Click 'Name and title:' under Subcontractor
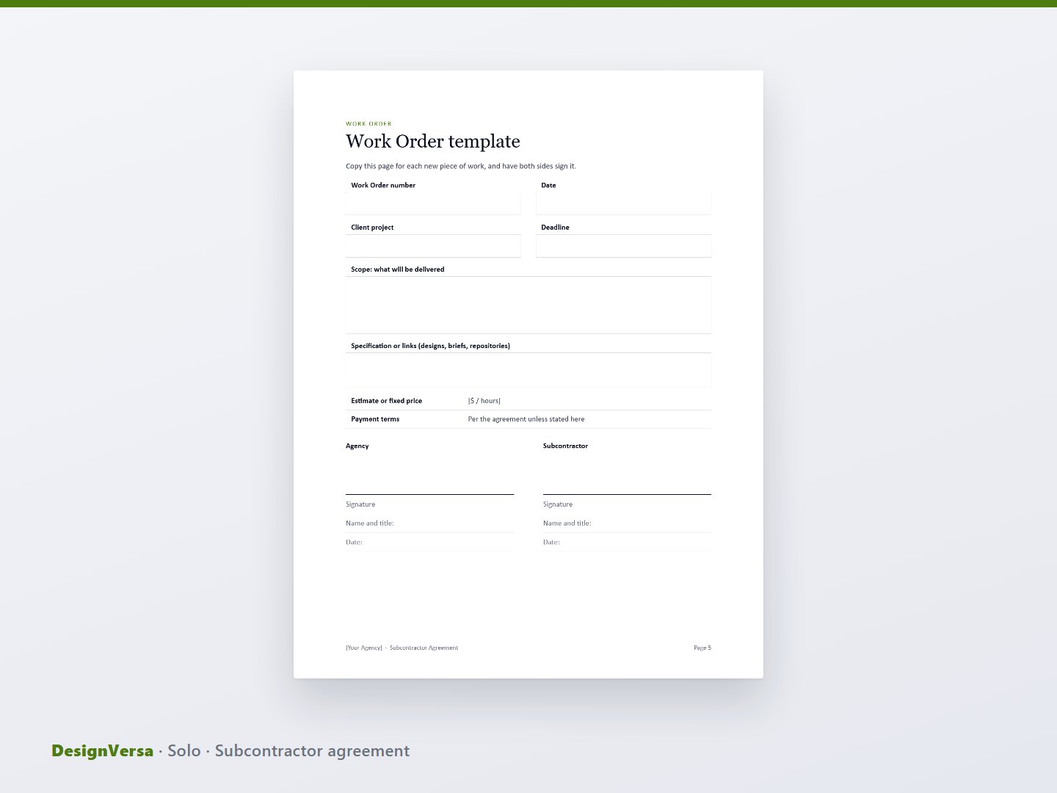This screenshot has width=1057, height=793. click(x=567, y=524)
